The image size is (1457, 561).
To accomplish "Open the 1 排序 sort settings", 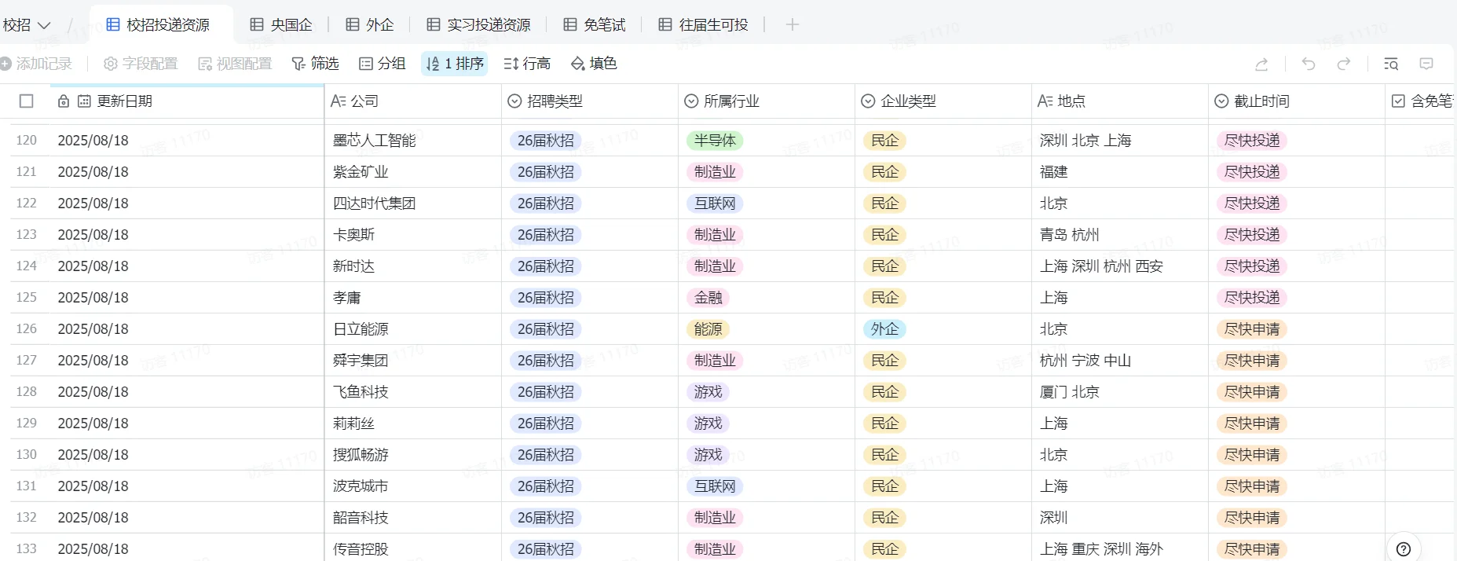I will [455, 64].
